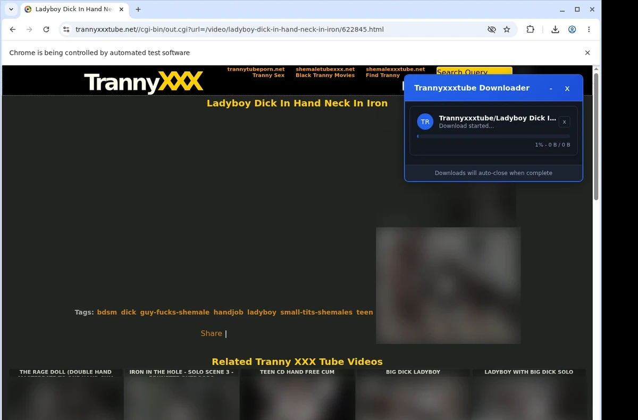Open the shemaletubexxx.net link
The image size is (638, 420).
[x=325, y=69]
